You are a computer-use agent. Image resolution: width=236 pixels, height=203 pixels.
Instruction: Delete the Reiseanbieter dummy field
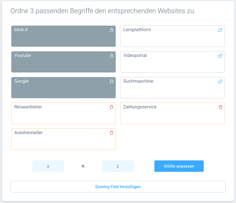pos(112,107)
